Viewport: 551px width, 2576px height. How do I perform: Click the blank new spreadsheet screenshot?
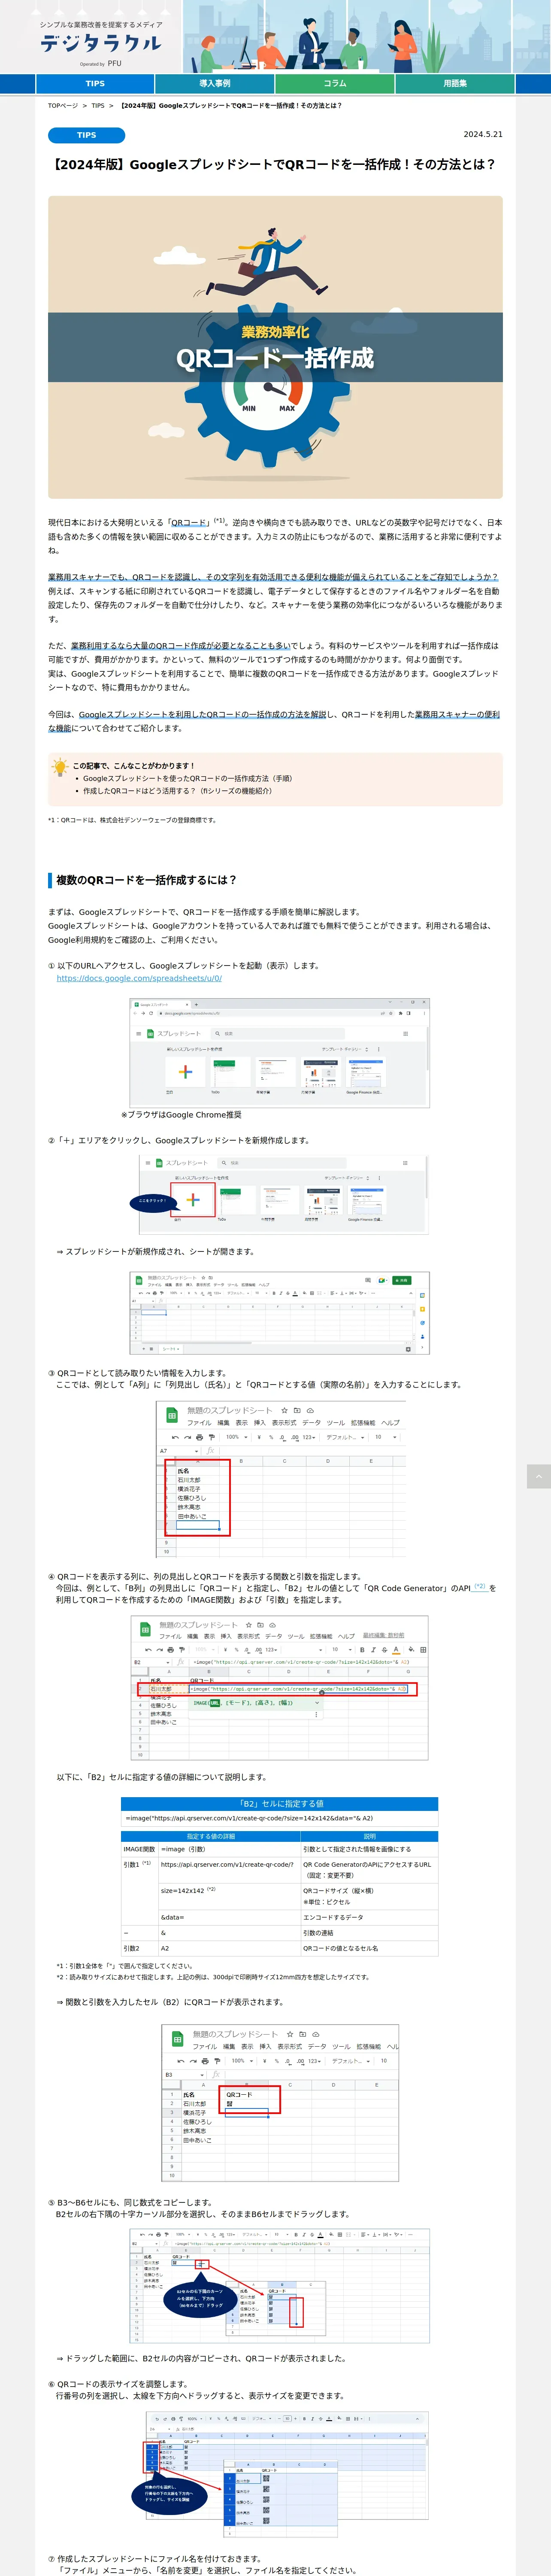click(x=280, y=1313)
